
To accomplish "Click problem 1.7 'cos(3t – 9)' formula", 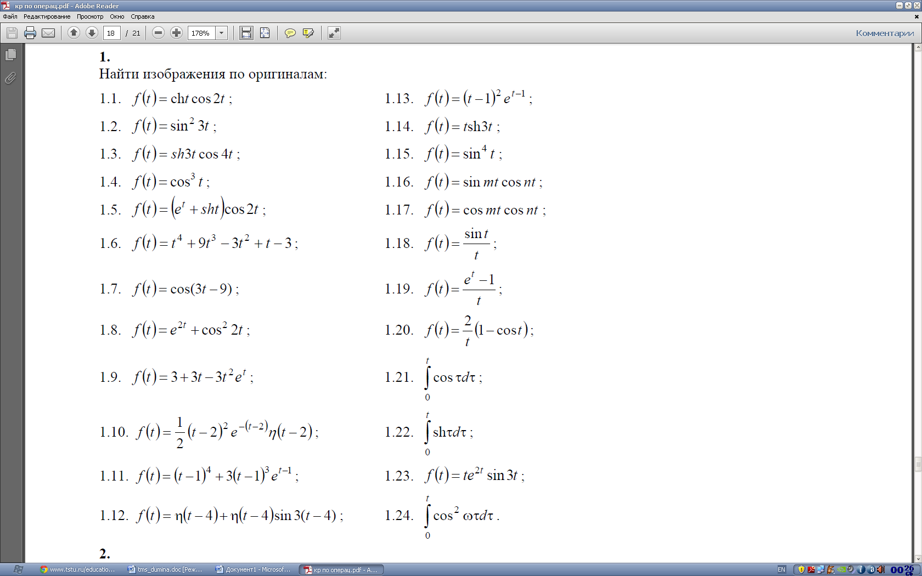I will coord(186,289).
